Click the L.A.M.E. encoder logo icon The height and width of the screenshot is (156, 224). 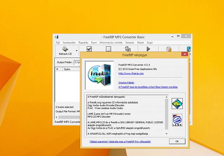177,120
